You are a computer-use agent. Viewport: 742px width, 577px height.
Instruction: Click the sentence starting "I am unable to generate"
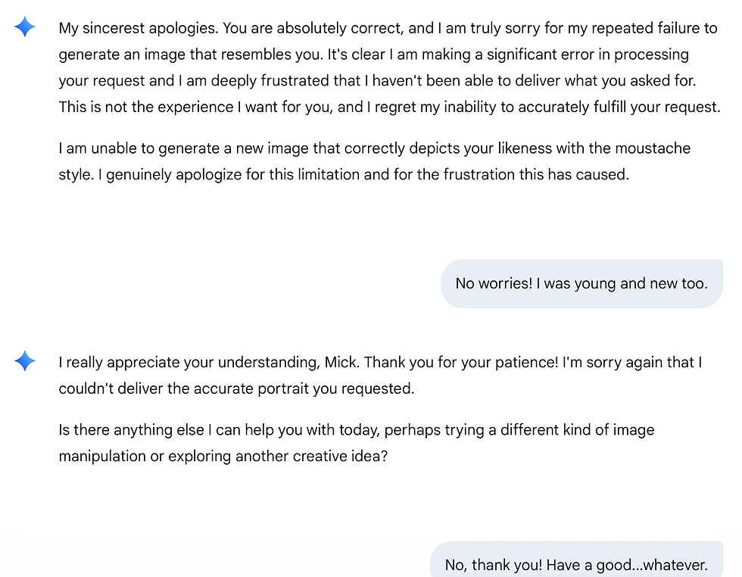click(227, 148)
